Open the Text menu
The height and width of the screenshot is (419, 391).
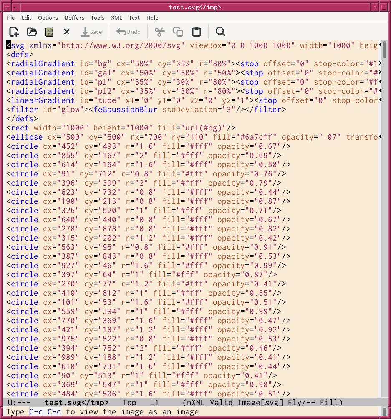pos(134,18)
